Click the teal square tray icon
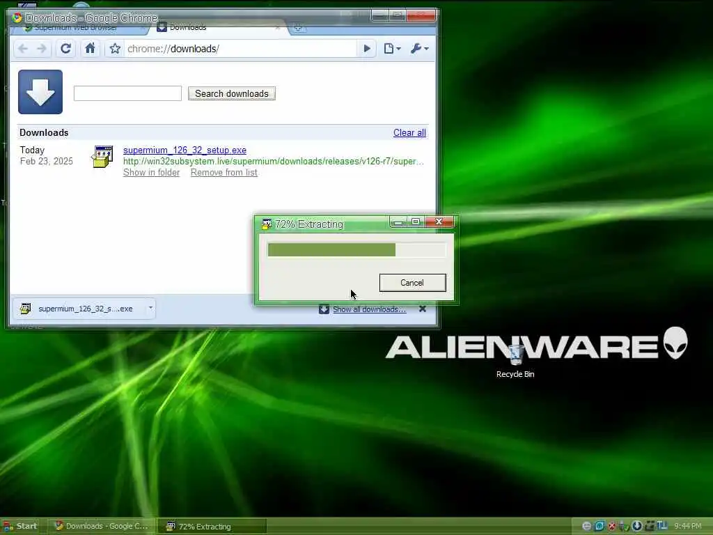Image resolution: width=713 pixels, height=535 pixels. pyautogui.click(x=600, y=526)
